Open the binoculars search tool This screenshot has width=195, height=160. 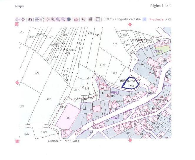(30, 19)
